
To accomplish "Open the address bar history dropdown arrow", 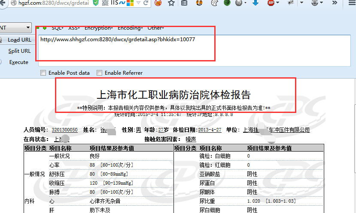I will point(139,3).
